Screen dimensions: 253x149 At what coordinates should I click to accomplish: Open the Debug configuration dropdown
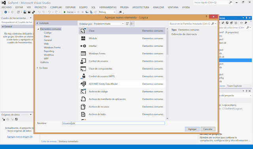coord(107,12)
